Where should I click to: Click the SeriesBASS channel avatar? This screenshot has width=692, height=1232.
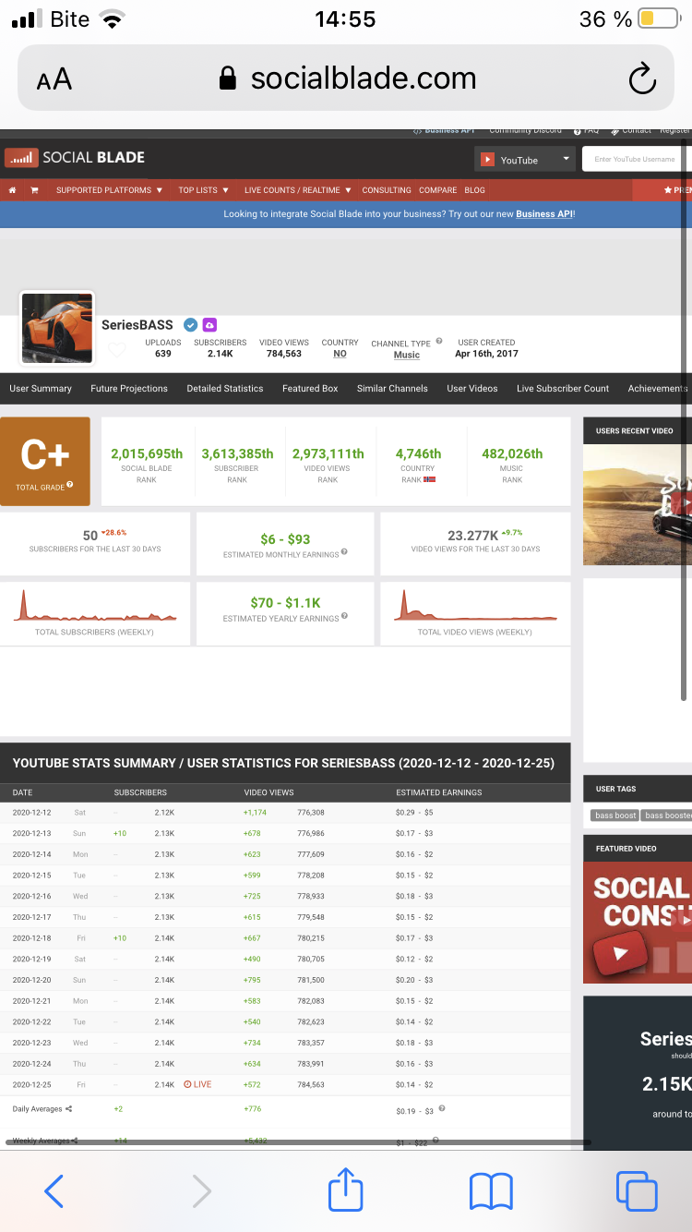point(57,328)
